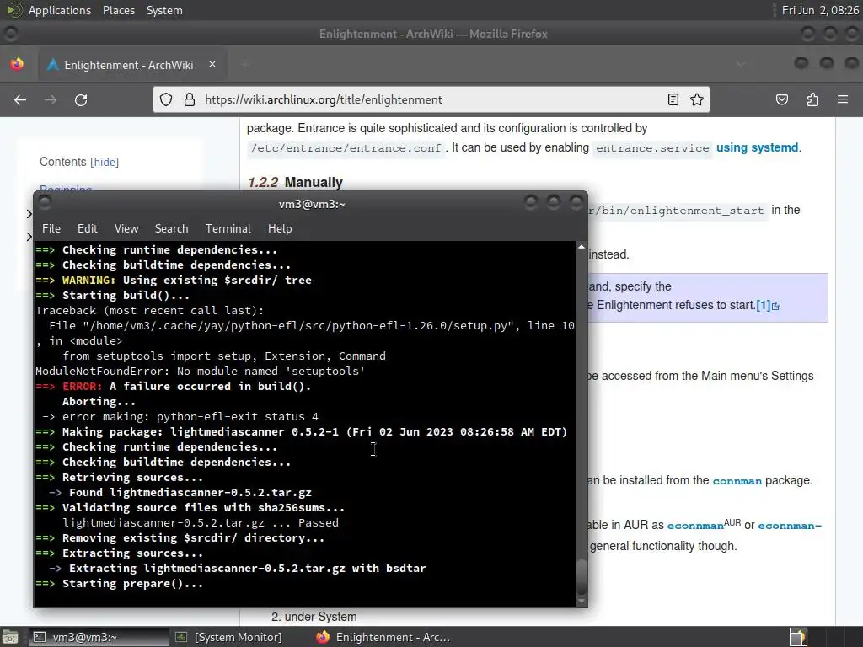The height and width of the screenshot is (647, 863).
Task: Open the Save to Pocket icon
Action: point(781,99)
